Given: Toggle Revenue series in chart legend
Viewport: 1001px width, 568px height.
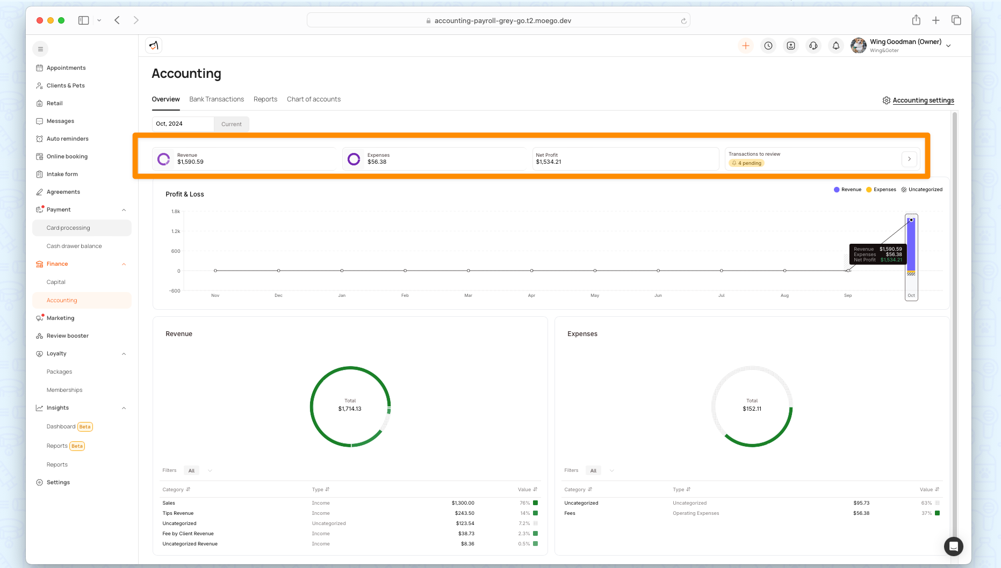Looking at the screenshot, I should click(847, 190).
